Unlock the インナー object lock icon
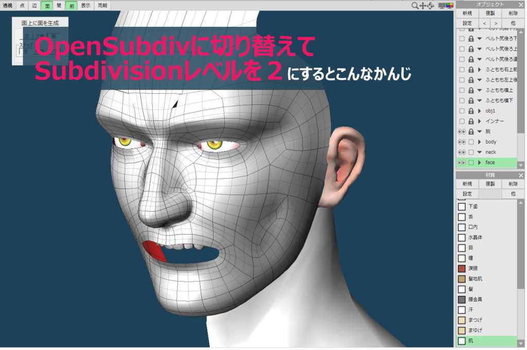This screenshot has width=527, height=350. [471, 121]
